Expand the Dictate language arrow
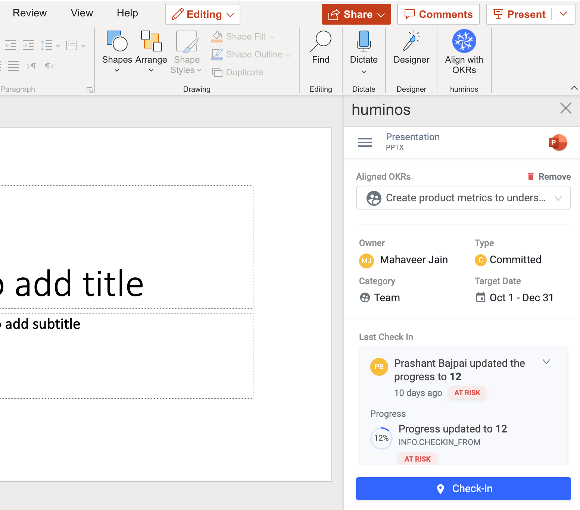 364,72
